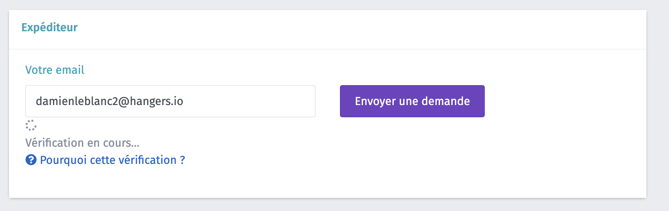Click gray page background below the card
The image size is (669, 211).
tap(317, 205)
